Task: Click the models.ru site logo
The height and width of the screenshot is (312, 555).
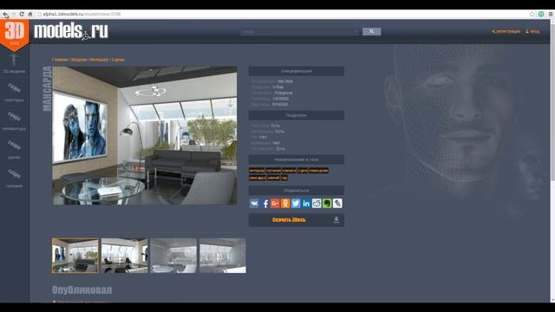Action: (x=71, y=31)
